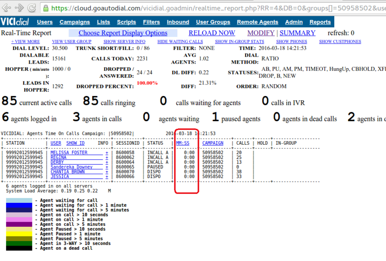Image resolution: width=386 pixels, height=261 pixels.
Task: Sort agents by CAMPAIGN column
Action: pos(213,143)
